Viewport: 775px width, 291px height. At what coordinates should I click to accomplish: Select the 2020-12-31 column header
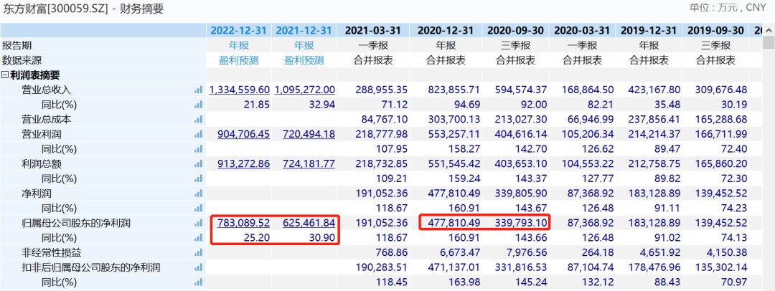(x=446, y=31)
